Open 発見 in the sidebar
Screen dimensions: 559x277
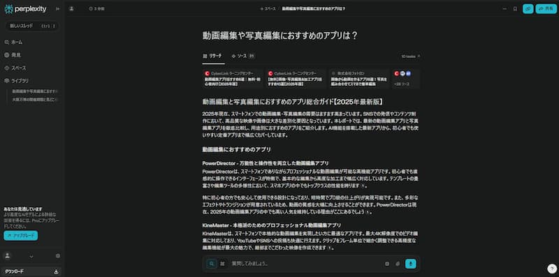(13, 55)
